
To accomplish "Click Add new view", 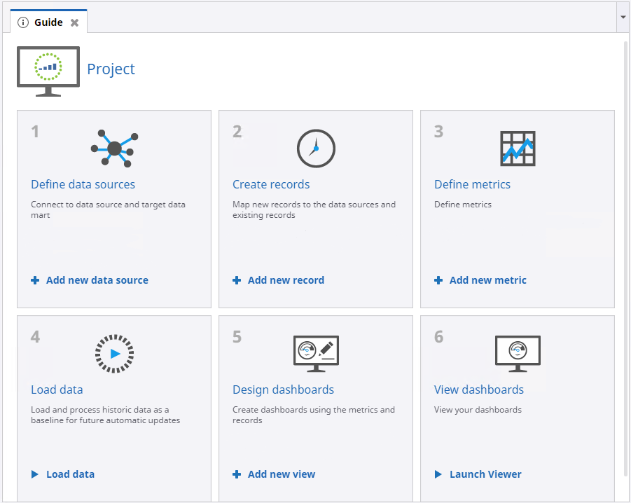I will (282, 474).
